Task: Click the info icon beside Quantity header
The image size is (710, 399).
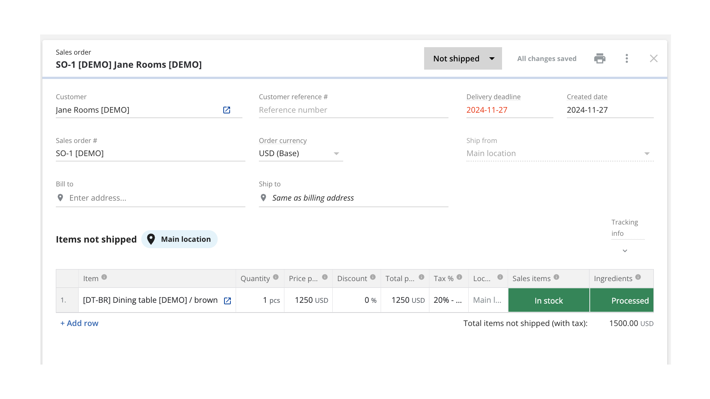Action: pos(275,276)
